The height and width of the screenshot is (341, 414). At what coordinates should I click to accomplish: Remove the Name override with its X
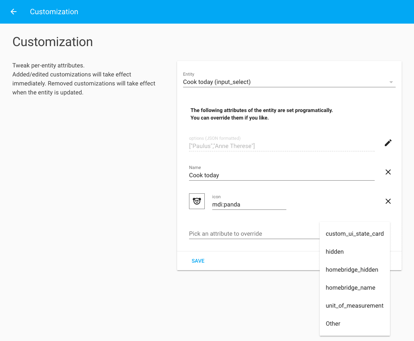pos(388,172)
